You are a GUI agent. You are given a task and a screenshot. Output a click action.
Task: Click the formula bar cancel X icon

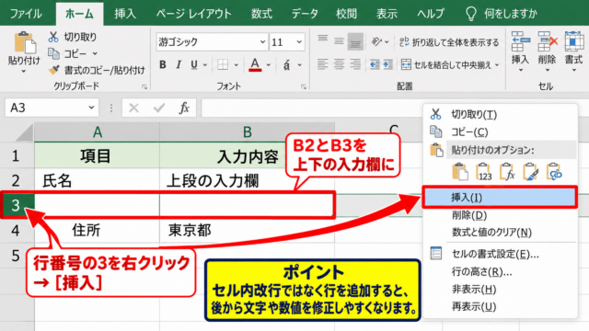click(133, 108)
